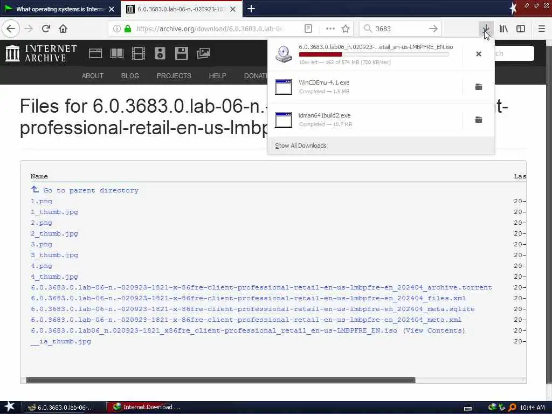Open the 3.png file link
The image size is (552, 414).
coord(41,244)
